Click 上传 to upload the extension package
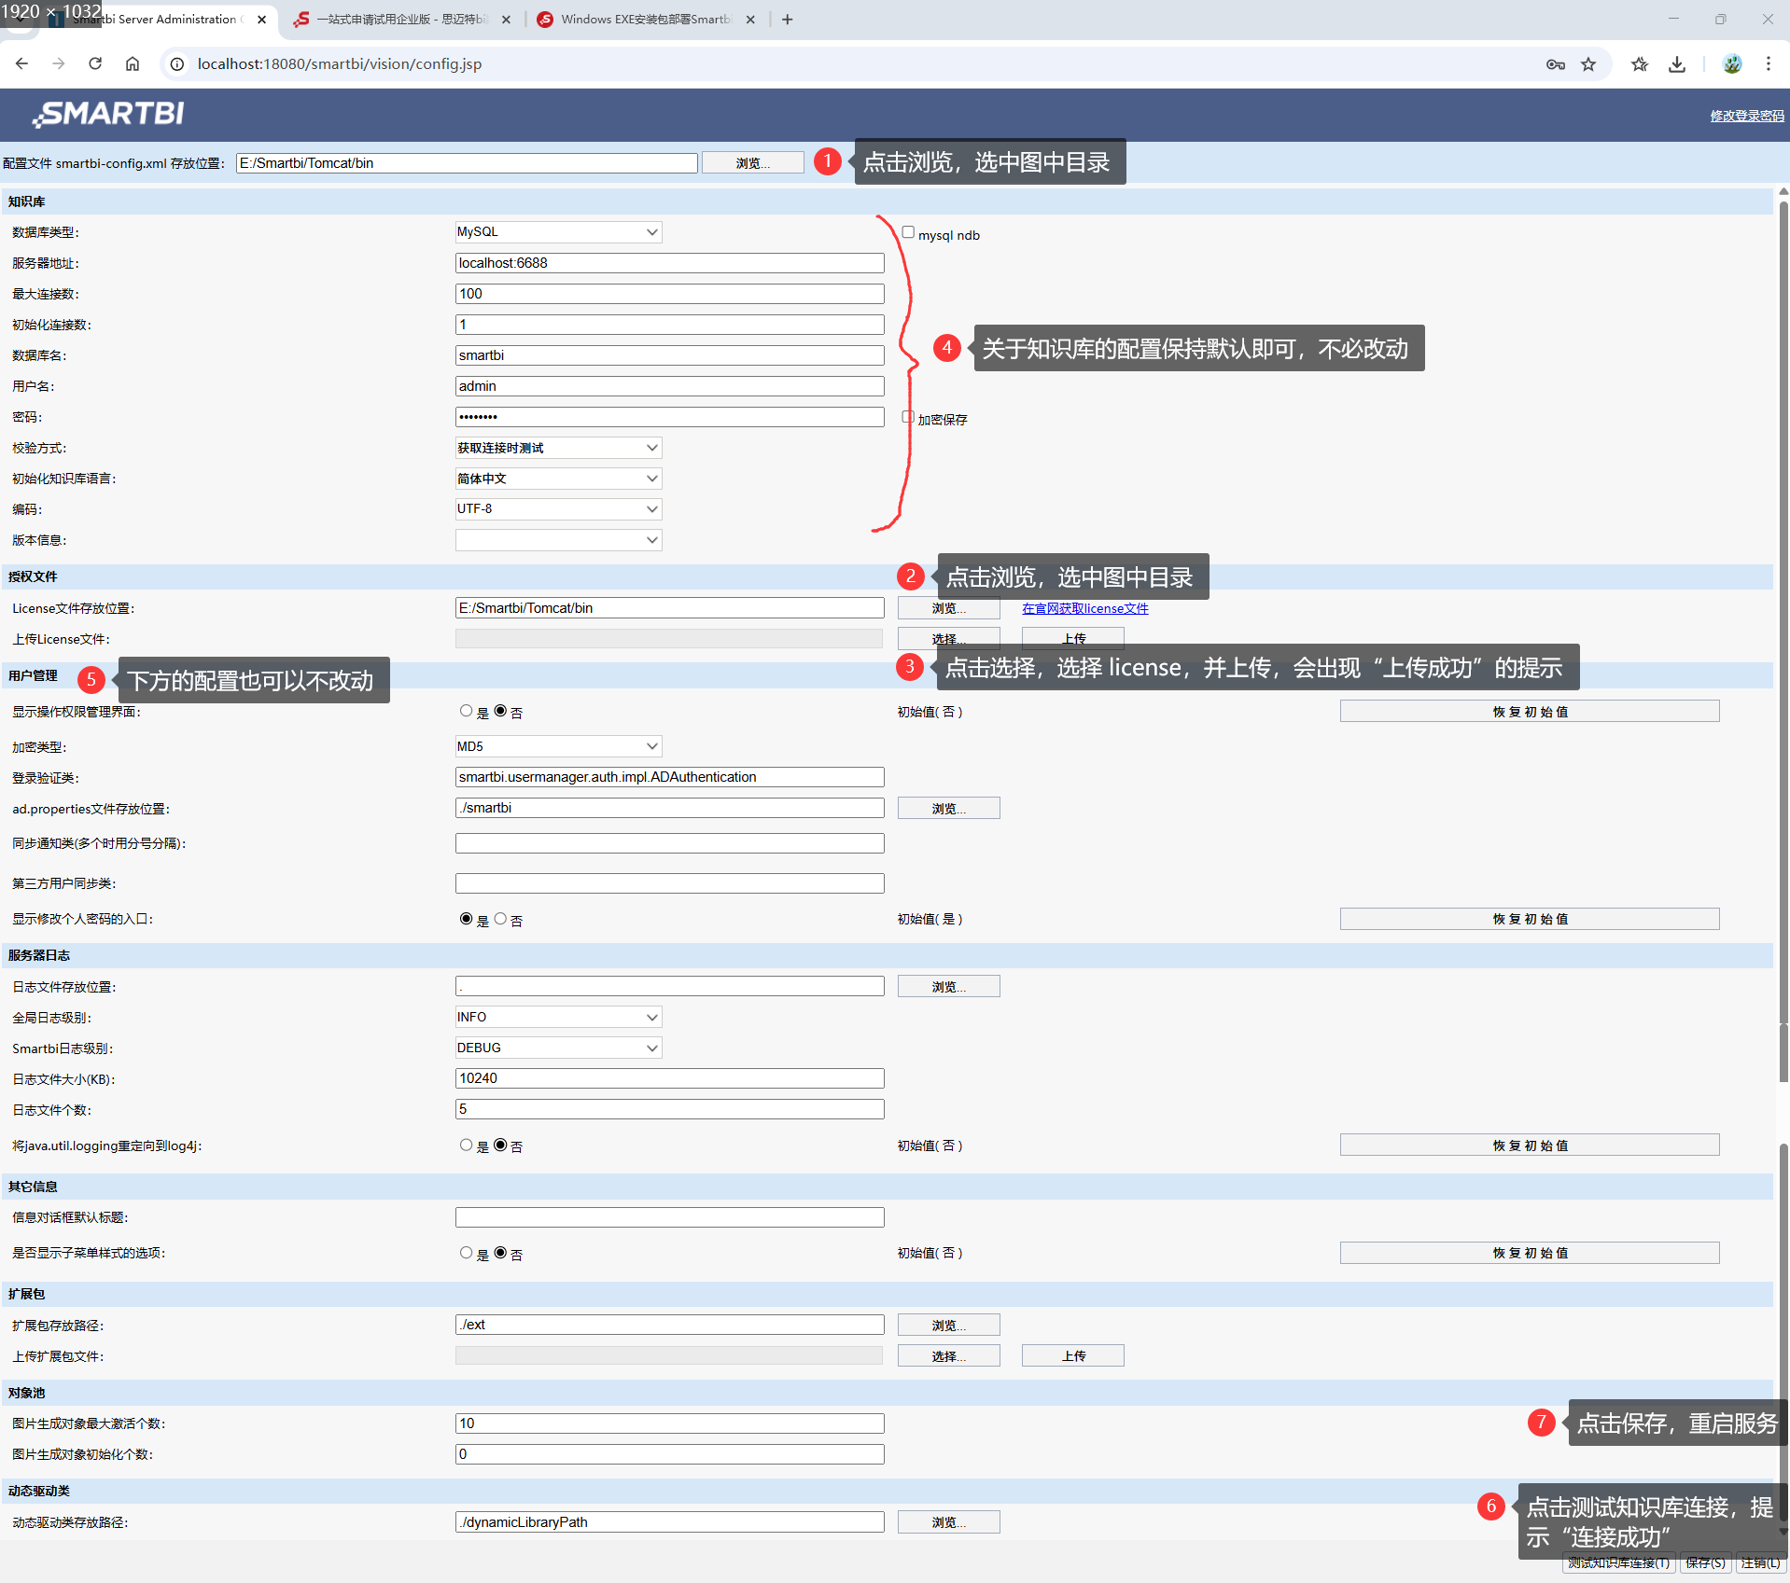The width and height of the screenshot is (1790, 1583). (1073, 1356)
